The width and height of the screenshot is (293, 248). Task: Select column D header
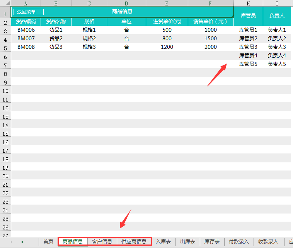(126, 3)
